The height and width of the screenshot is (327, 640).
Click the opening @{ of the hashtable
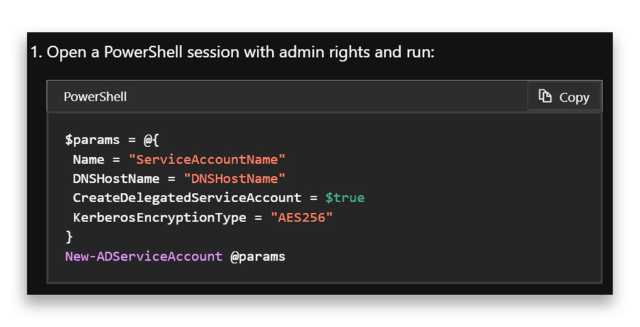[x=151, y=140]
